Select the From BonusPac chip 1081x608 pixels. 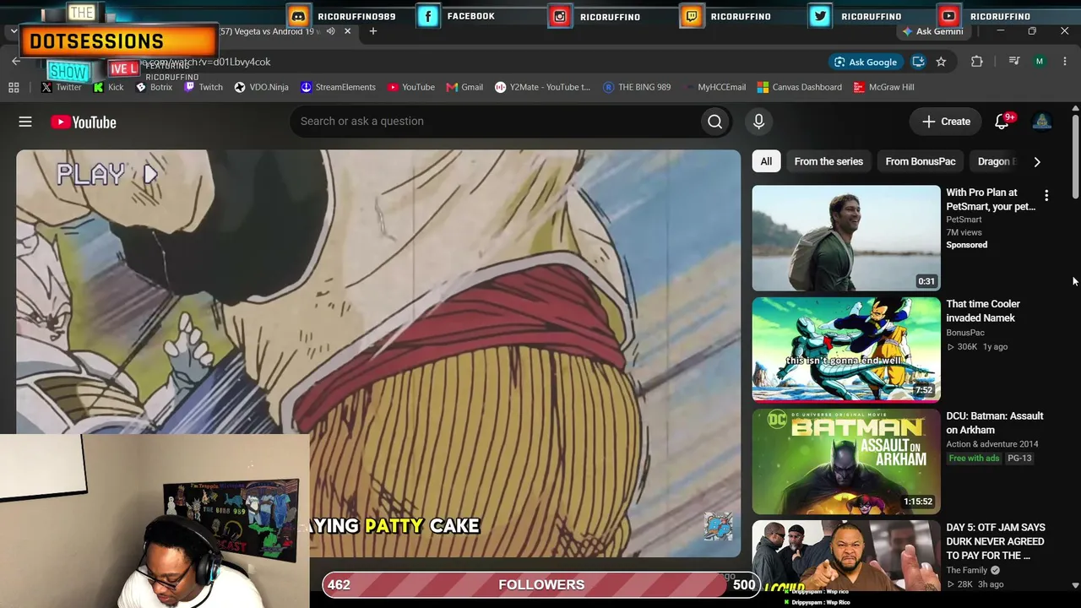[921, 161]
